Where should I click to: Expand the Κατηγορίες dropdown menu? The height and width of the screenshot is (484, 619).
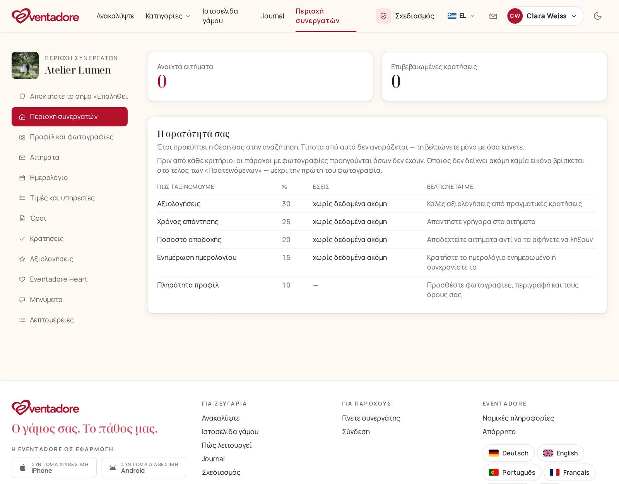click(x=168, y=16)
